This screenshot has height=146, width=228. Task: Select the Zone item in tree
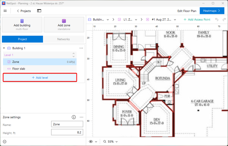tap(40, 62)
